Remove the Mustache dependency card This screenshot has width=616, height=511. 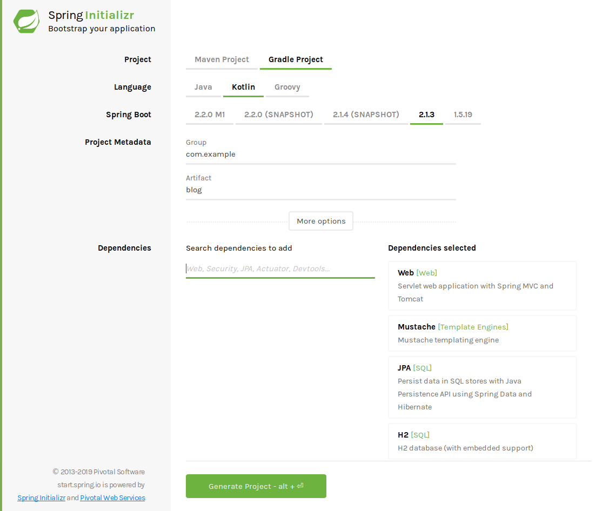(482, 333)
